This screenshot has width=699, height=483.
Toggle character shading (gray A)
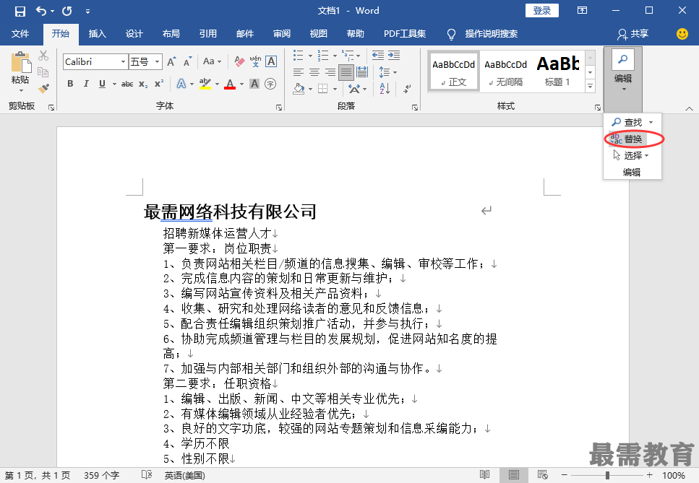tap(254, 84)
